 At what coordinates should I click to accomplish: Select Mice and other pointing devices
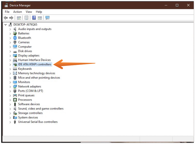[x=39, y=78]
